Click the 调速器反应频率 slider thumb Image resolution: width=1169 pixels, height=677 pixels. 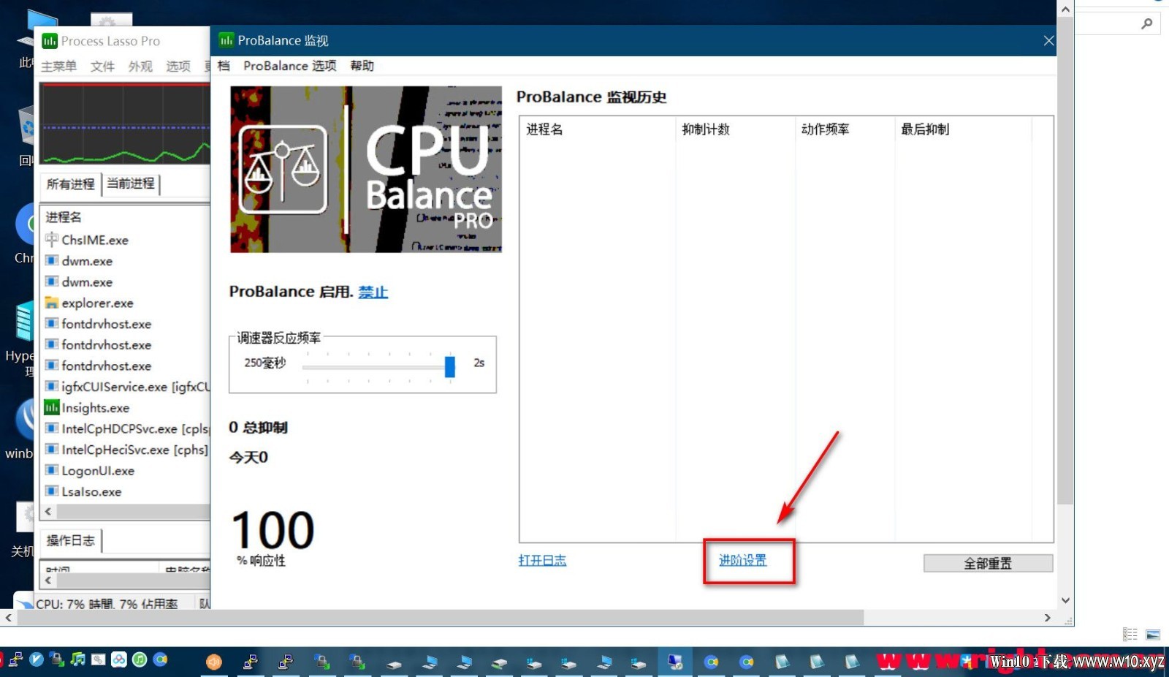450,366
